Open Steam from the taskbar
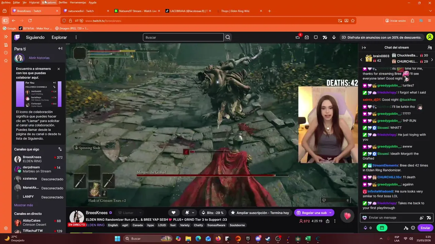Screen dimensions: 435x244 click(268, 239)
